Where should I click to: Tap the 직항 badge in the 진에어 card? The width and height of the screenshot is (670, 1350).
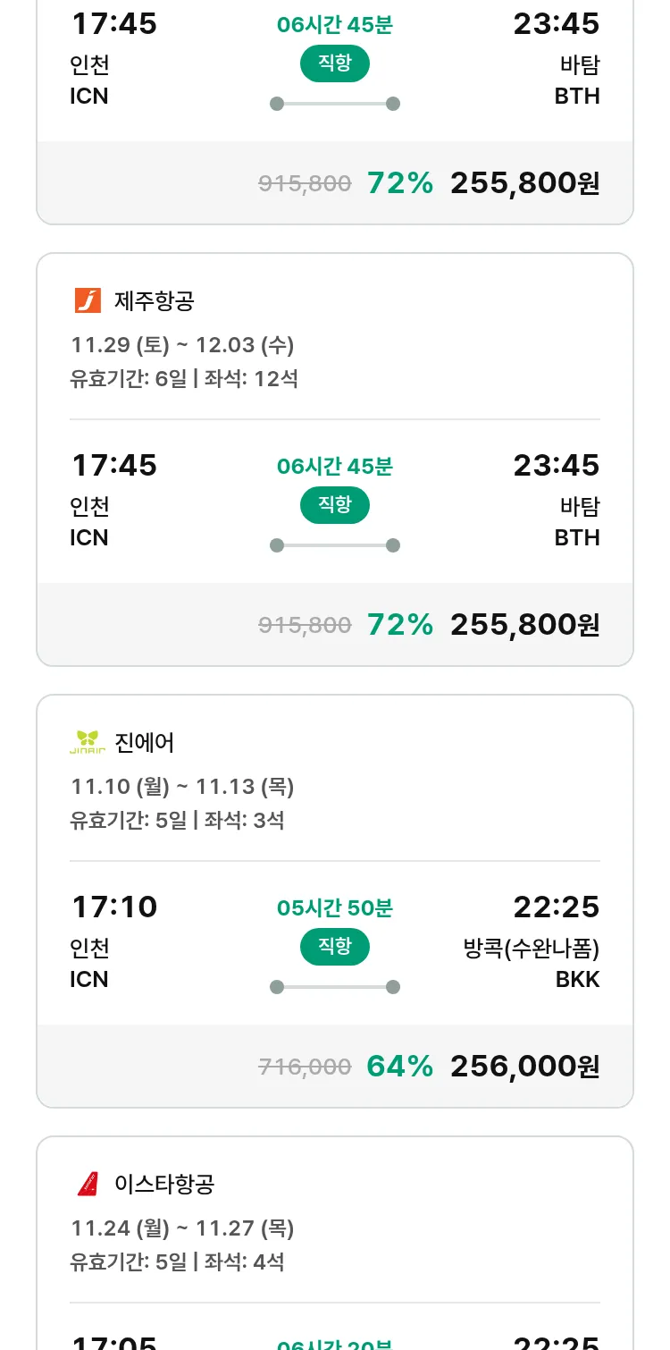(x=334, y=947)
